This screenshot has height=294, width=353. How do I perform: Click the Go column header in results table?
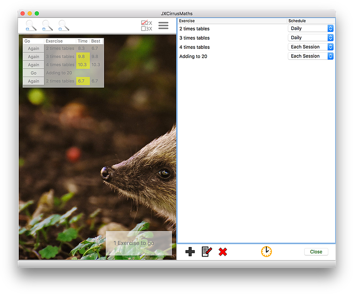(x=33, y=41)
